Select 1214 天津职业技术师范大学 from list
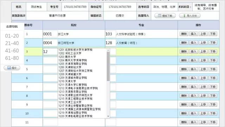The height and width of the screenshot is (127, 225). (76, 95)
